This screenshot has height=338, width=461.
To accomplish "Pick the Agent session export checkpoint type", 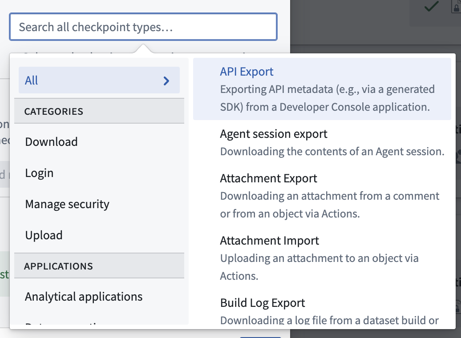I will [x=322, y=142].
